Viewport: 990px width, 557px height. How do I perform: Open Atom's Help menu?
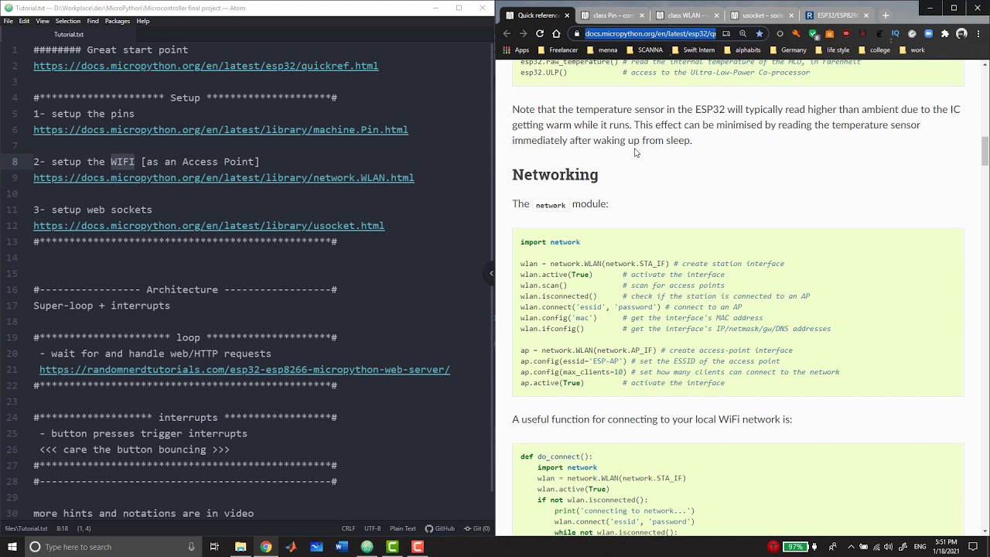[143, 21]
